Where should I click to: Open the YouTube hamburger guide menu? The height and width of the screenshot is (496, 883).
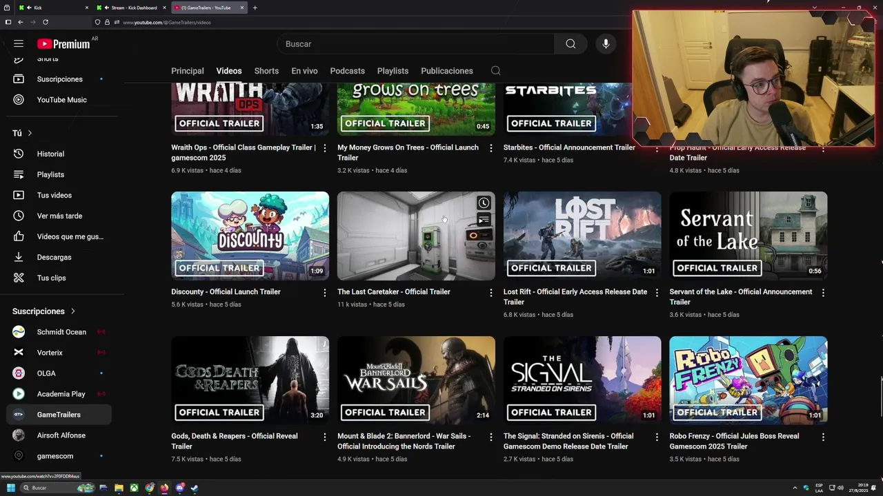click(x=19, y=43)
